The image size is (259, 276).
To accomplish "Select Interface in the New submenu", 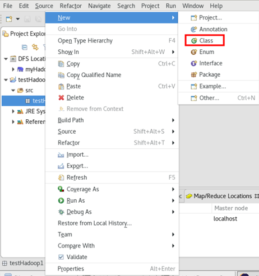I will point(211,63).
